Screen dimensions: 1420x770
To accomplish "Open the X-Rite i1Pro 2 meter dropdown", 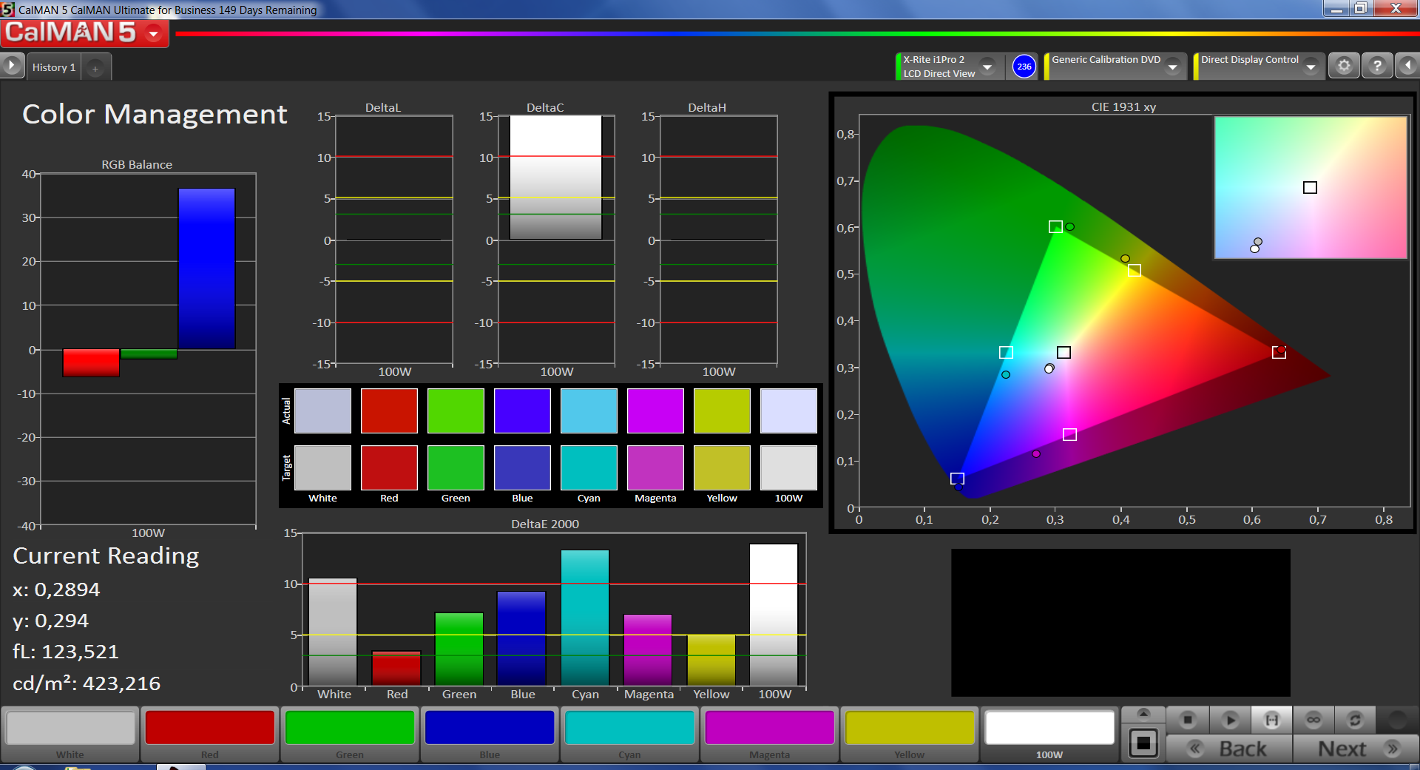I will click(x=987, y=67).
